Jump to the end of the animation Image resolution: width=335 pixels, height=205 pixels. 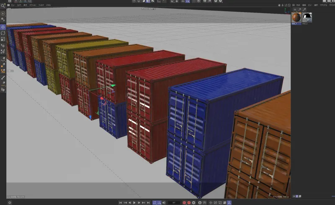[x=148, y=202]
